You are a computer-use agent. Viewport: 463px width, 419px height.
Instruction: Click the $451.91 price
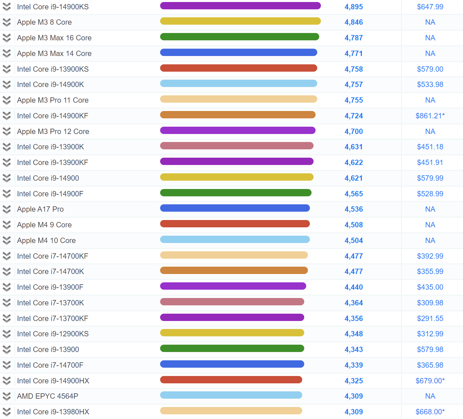point(430,163)
